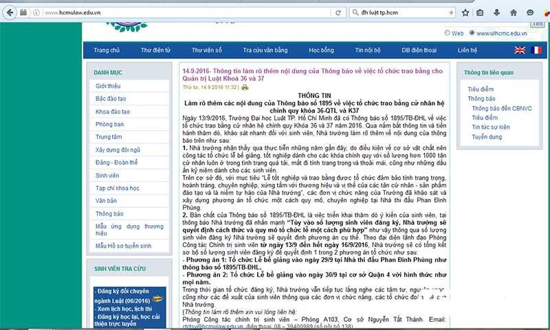Click the Tuyển dụng related link
The width and height of the screenshot is (550, 330).
pos(486,137)
